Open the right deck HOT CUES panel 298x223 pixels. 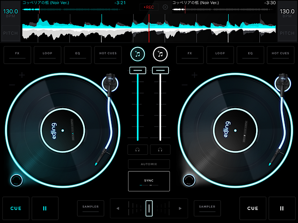280,55
